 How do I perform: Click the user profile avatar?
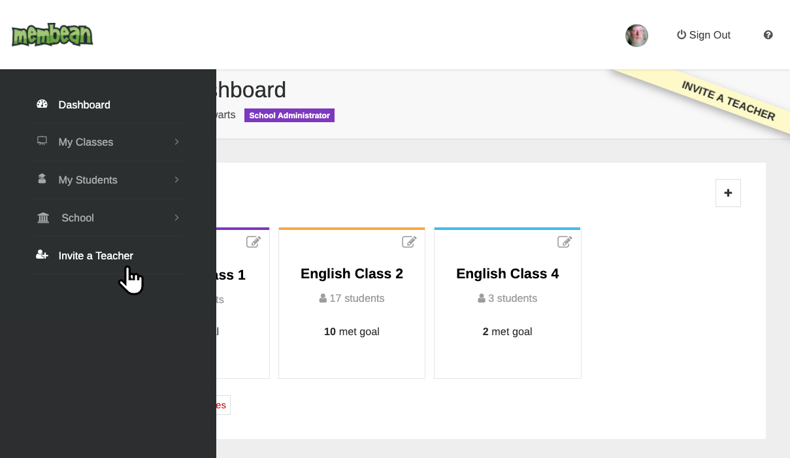pyautogui.click(x=636, y=35)
